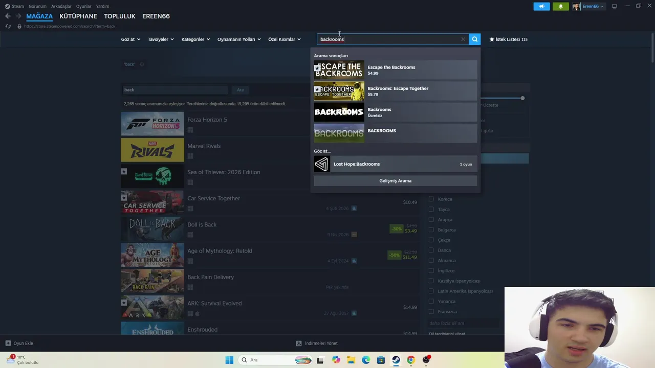The image size is (655, 368).
Task: Expand the Özel Kısımlar dropdown
Action: pos(285,39)
